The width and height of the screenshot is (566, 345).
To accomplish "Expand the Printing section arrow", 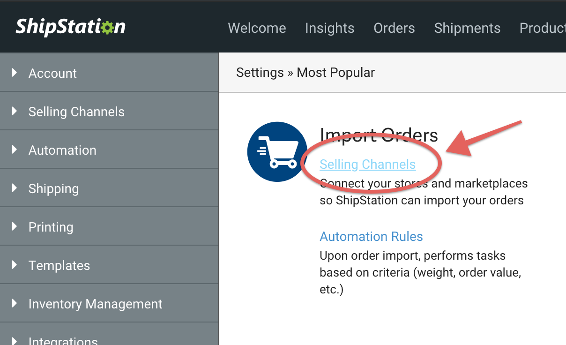I will (x=14, y=226).
